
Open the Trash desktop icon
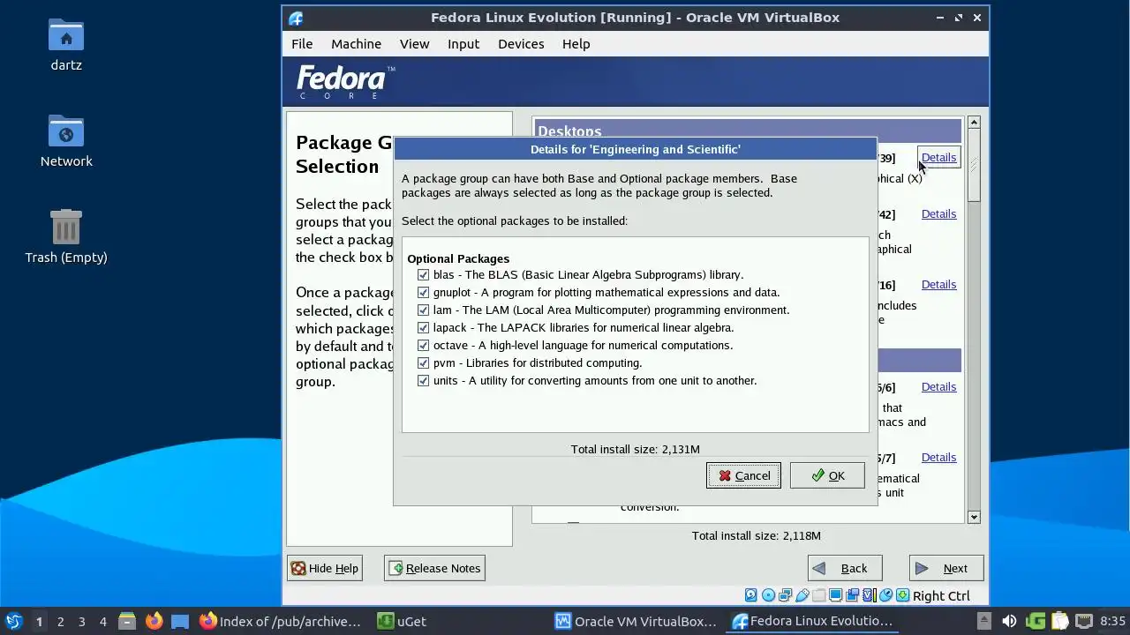66,236
